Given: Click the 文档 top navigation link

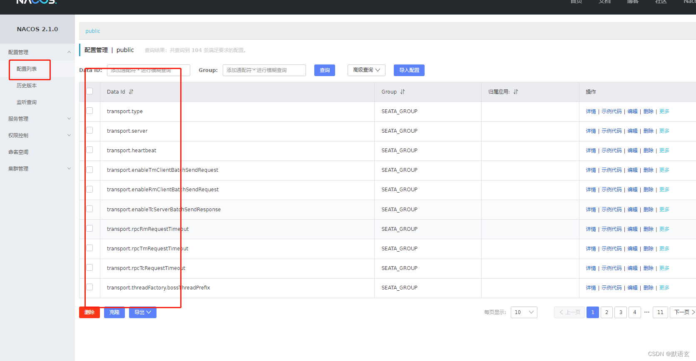Looking at the screenshot, I should coord(604,2).
